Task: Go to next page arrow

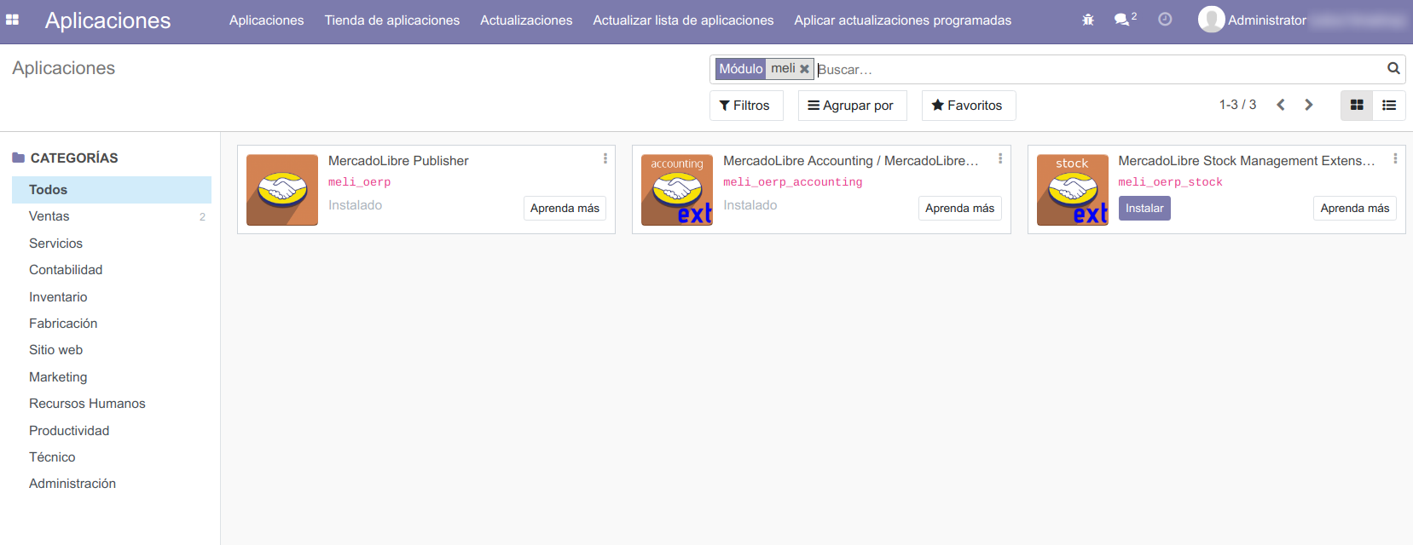Action: (1309, 105)
